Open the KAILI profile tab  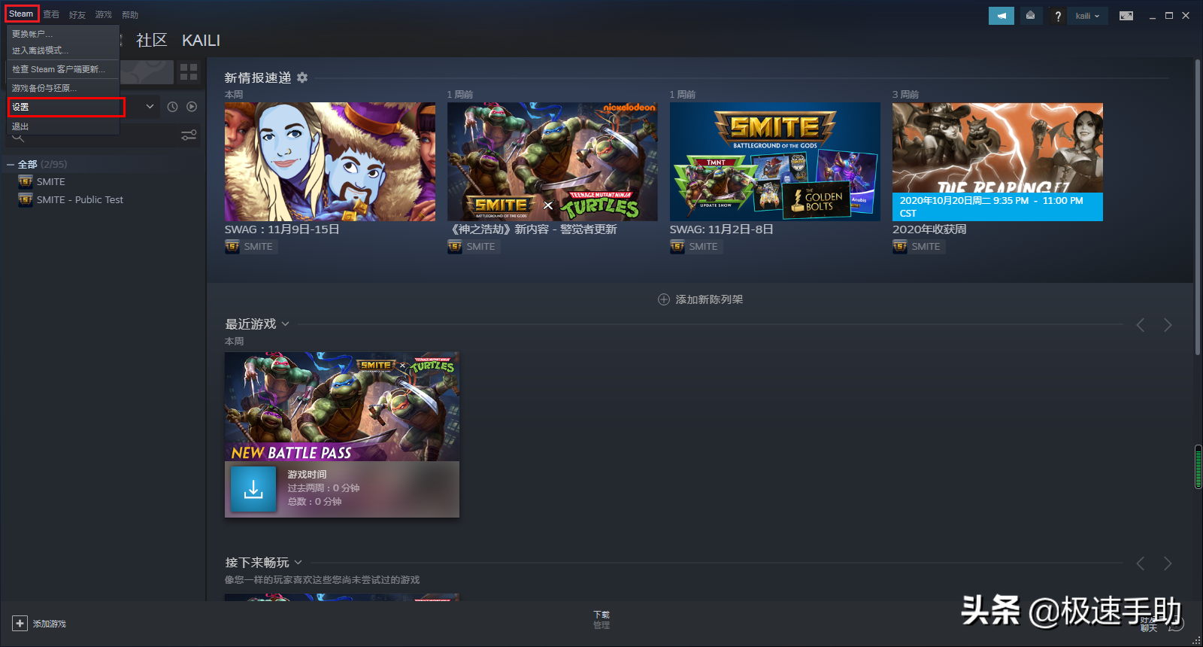[202, 41]
